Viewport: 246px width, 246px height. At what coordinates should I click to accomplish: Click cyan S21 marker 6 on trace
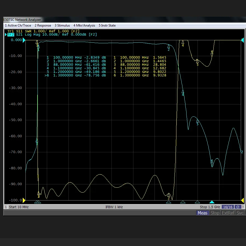212,163
